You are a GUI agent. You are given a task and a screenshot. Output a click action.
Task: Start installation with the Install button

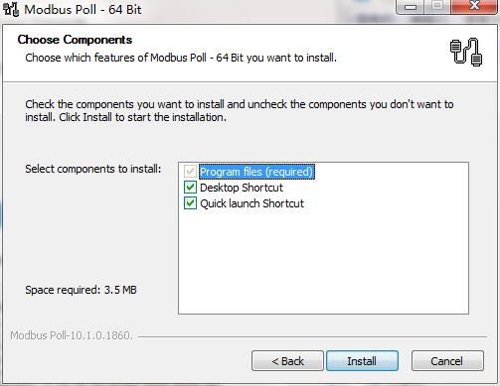click(x=362, y=361)
